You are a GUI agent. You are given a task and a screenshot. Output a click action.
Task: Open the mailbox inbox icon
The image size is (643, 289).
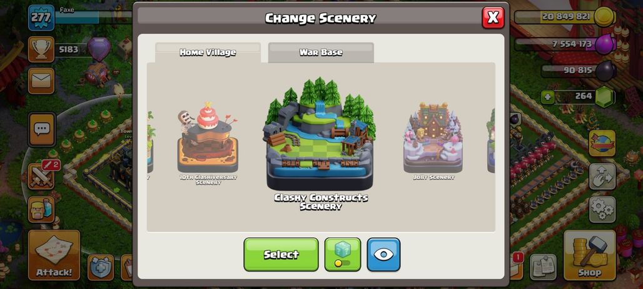click(x=41, y=81)
